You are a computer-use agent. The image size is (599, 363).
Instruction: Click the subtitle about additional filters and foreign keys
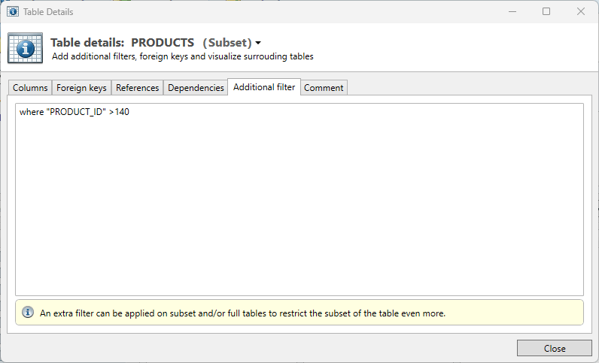pyautogui.click(x=182, y=56)
